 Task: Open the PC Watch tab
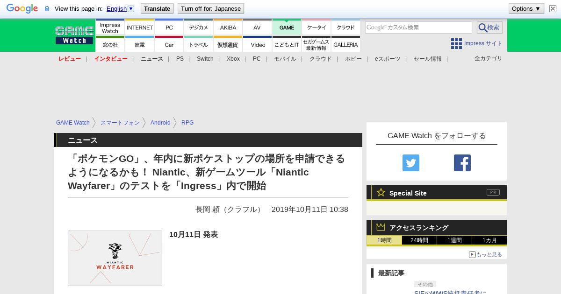click(x=169, y=27)
